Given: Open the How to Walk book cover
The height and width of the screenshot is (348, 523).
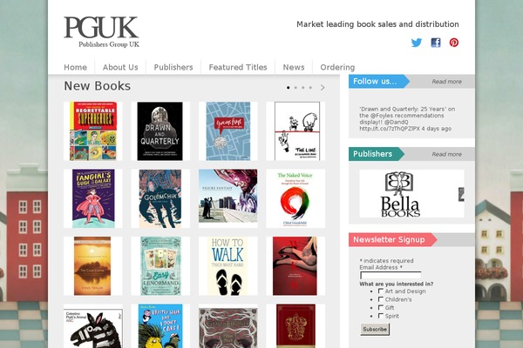Looking at the screenshot, I should (x=228, y=266).
